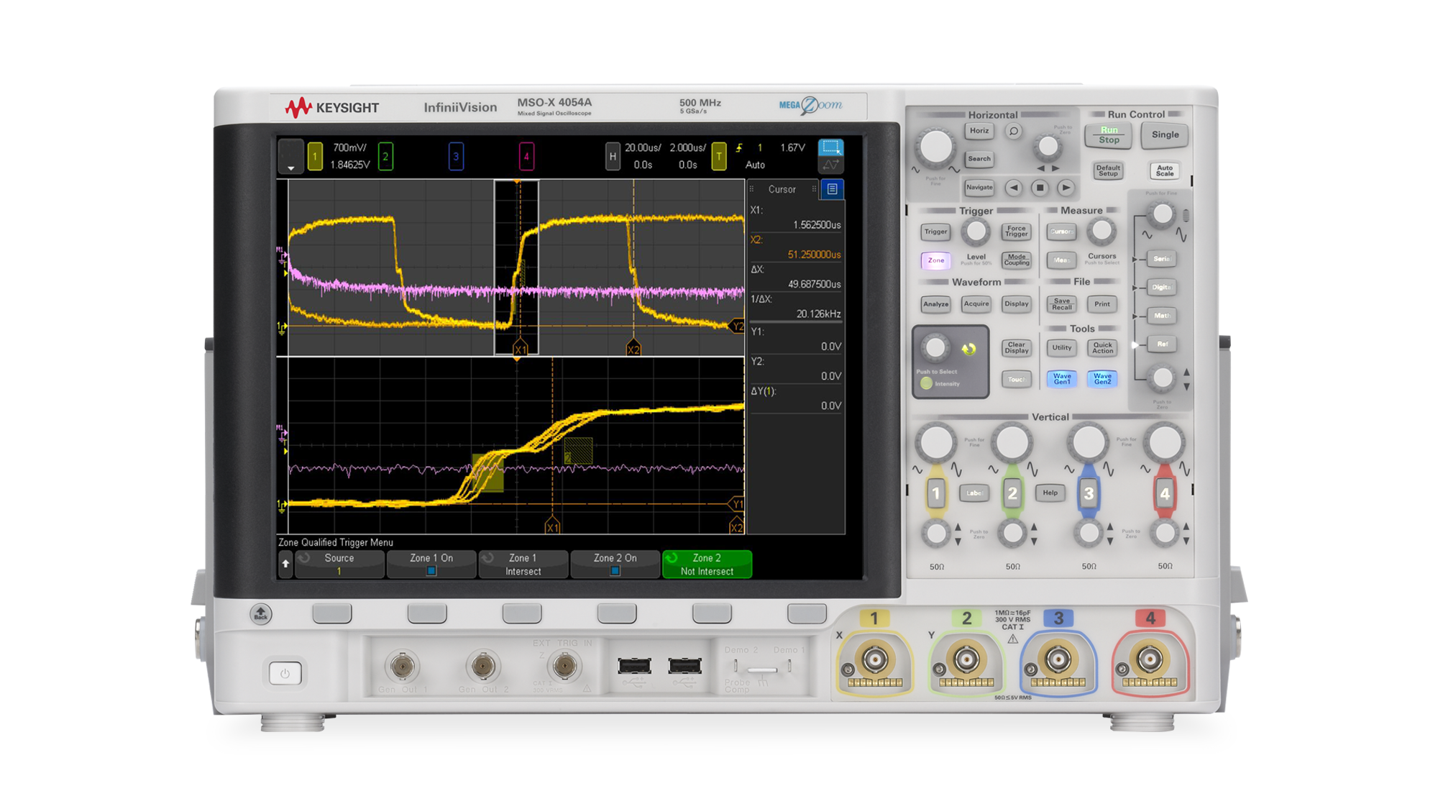
Task: Tap the 1/ΔX reading 20.126kHz
Action: coord(818,314)
